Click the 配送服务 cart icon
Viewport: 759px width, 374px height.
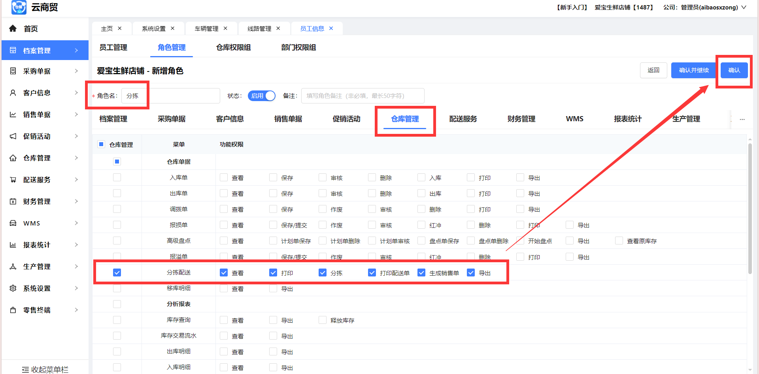click(13, 180)
